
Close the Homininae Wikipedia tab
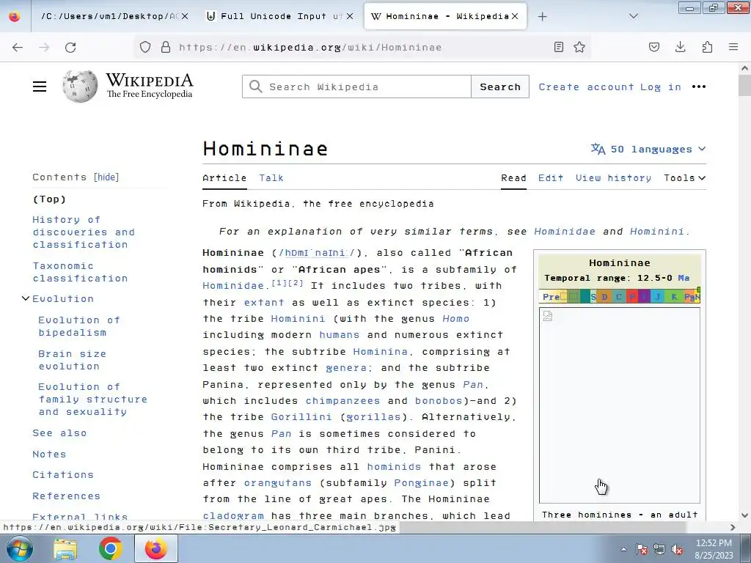point(515,16)
